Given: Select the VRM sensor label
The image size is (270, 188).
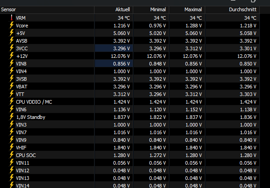Looking at the screenshot, I should click(21, 18).
